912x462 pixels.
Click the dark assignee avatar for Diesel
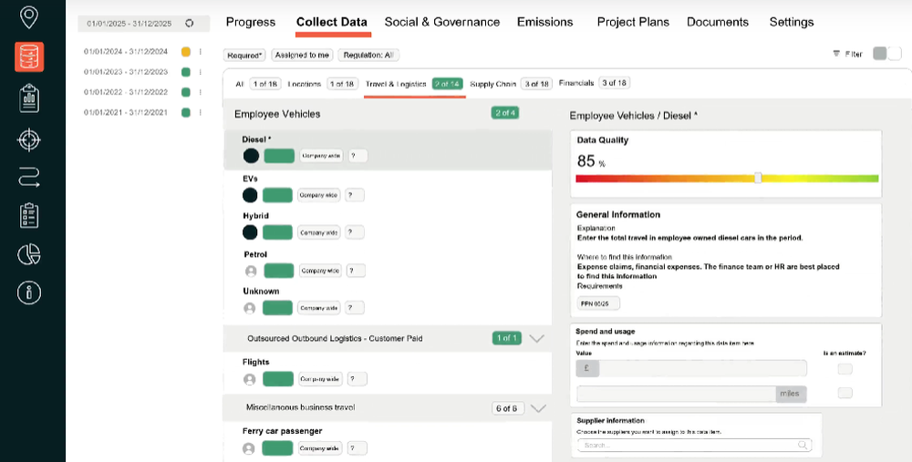pyautogui.click(x=251, y=156)
